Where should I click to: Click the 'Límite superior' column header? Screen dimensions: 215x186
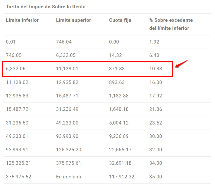coord(73,20)
